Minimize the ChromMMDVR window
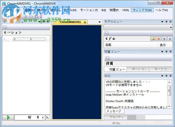This screenshot has width=175, height=127. click(x=151, y=3)
